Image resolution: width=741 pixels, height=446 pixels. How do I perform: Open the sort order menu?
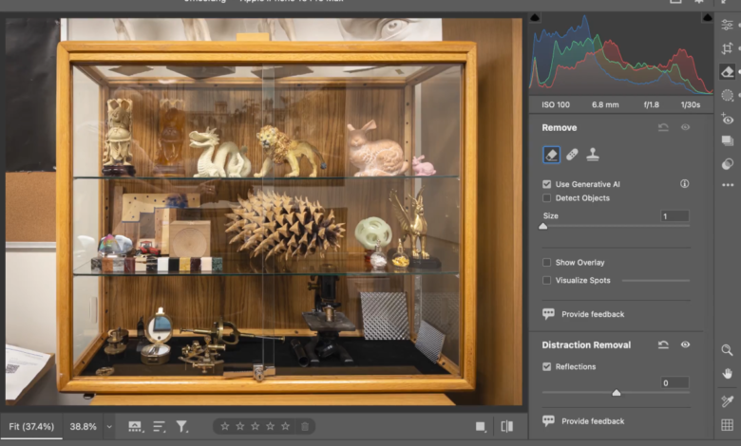point(159,427)
